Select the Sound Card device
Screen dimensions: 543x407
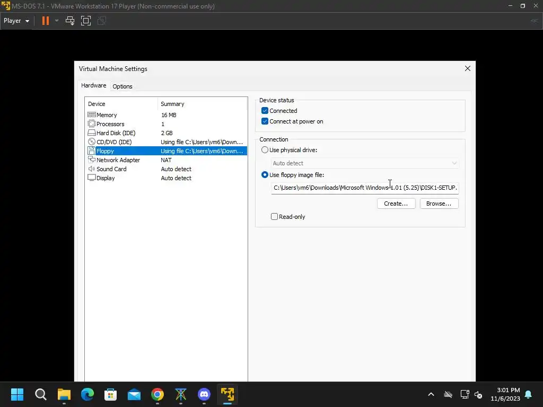[x=166, y=169]
